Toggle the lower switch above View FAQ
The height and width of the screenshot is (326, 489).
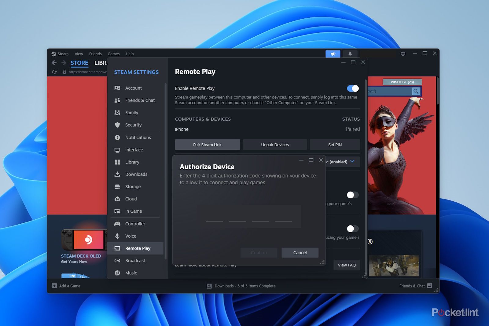352,229
